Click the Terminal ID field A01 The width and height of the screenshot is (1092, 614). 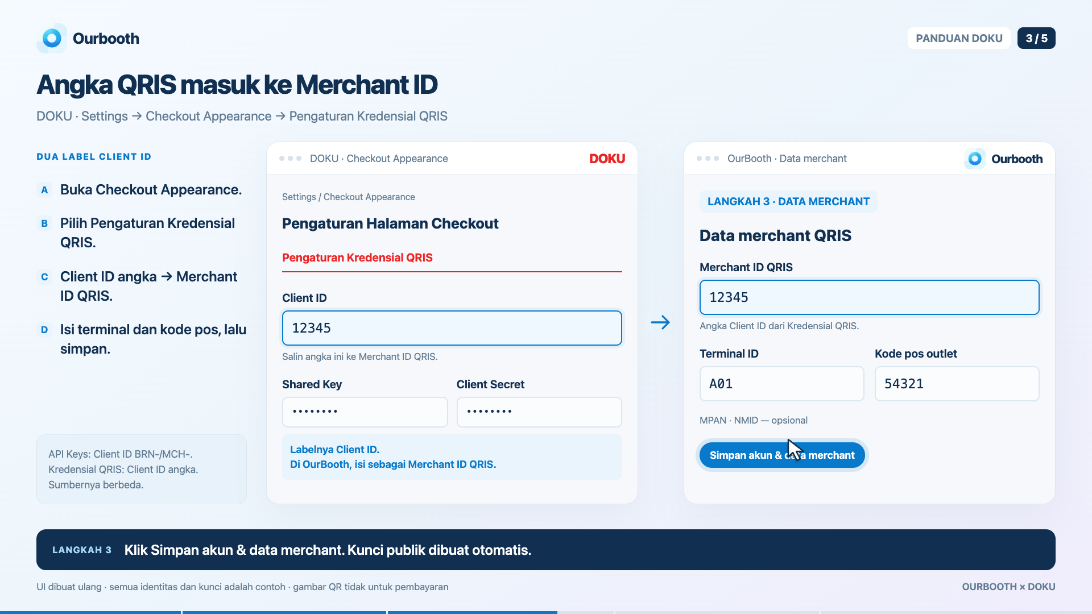pos(781,384)
